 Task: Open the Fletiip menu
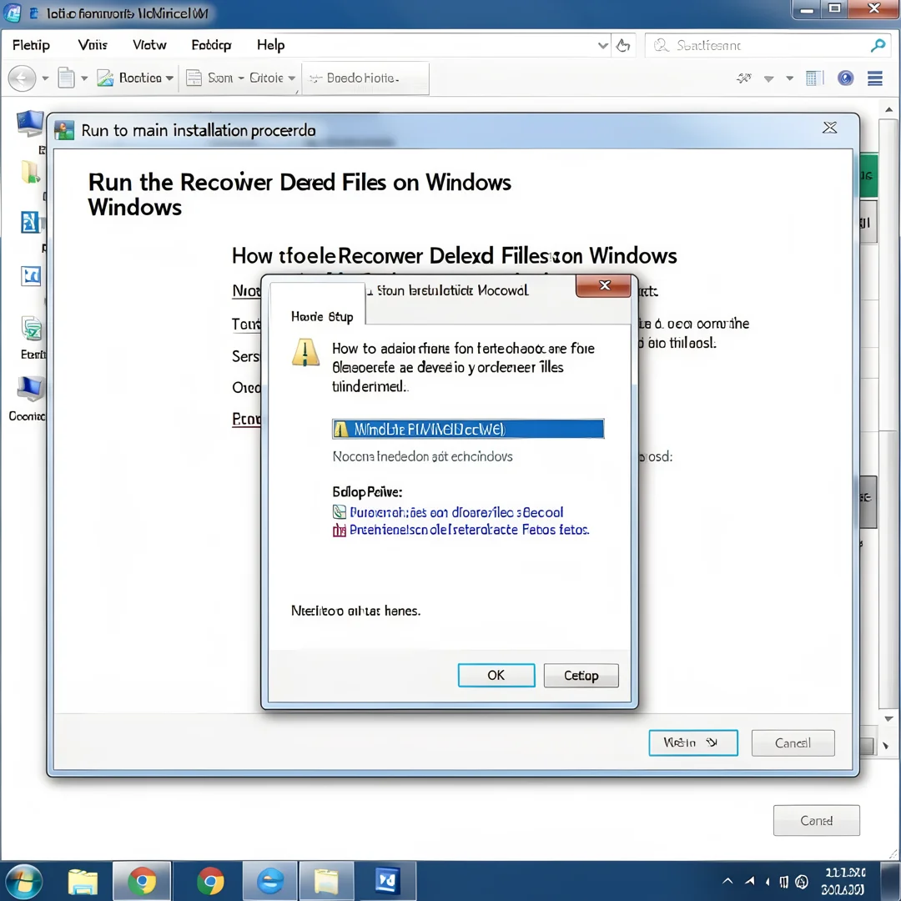(31, 45)
